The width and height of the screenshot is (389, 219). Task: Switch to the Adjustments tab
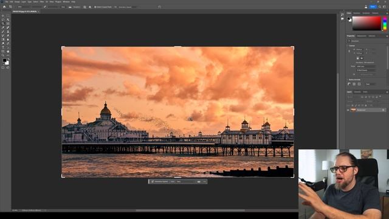click(x=362, y=36)
